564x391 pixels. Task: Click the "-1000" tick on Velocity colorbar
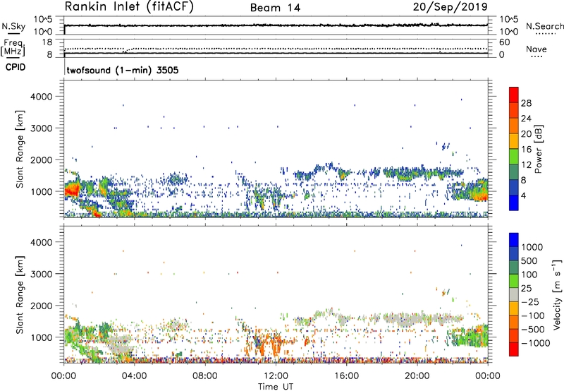click(x=535, y=343)
